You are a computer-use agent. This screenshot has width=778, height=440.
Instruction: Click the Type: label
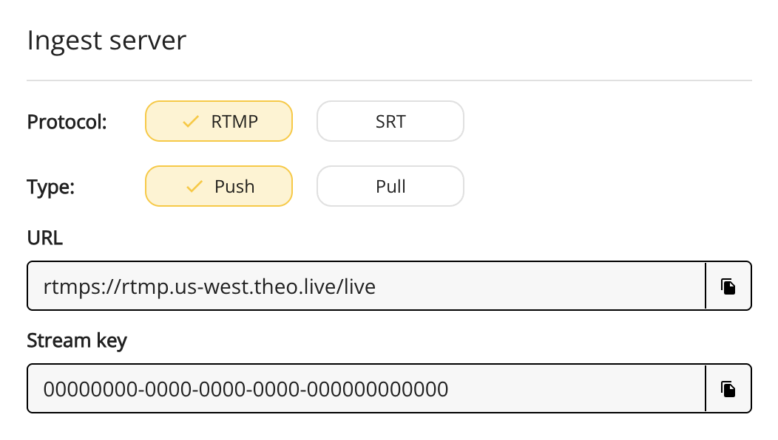(x=51, y=188)
